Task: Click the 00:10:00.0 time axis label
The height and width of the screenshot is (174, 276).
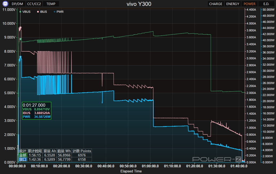Action: (40, 166)
